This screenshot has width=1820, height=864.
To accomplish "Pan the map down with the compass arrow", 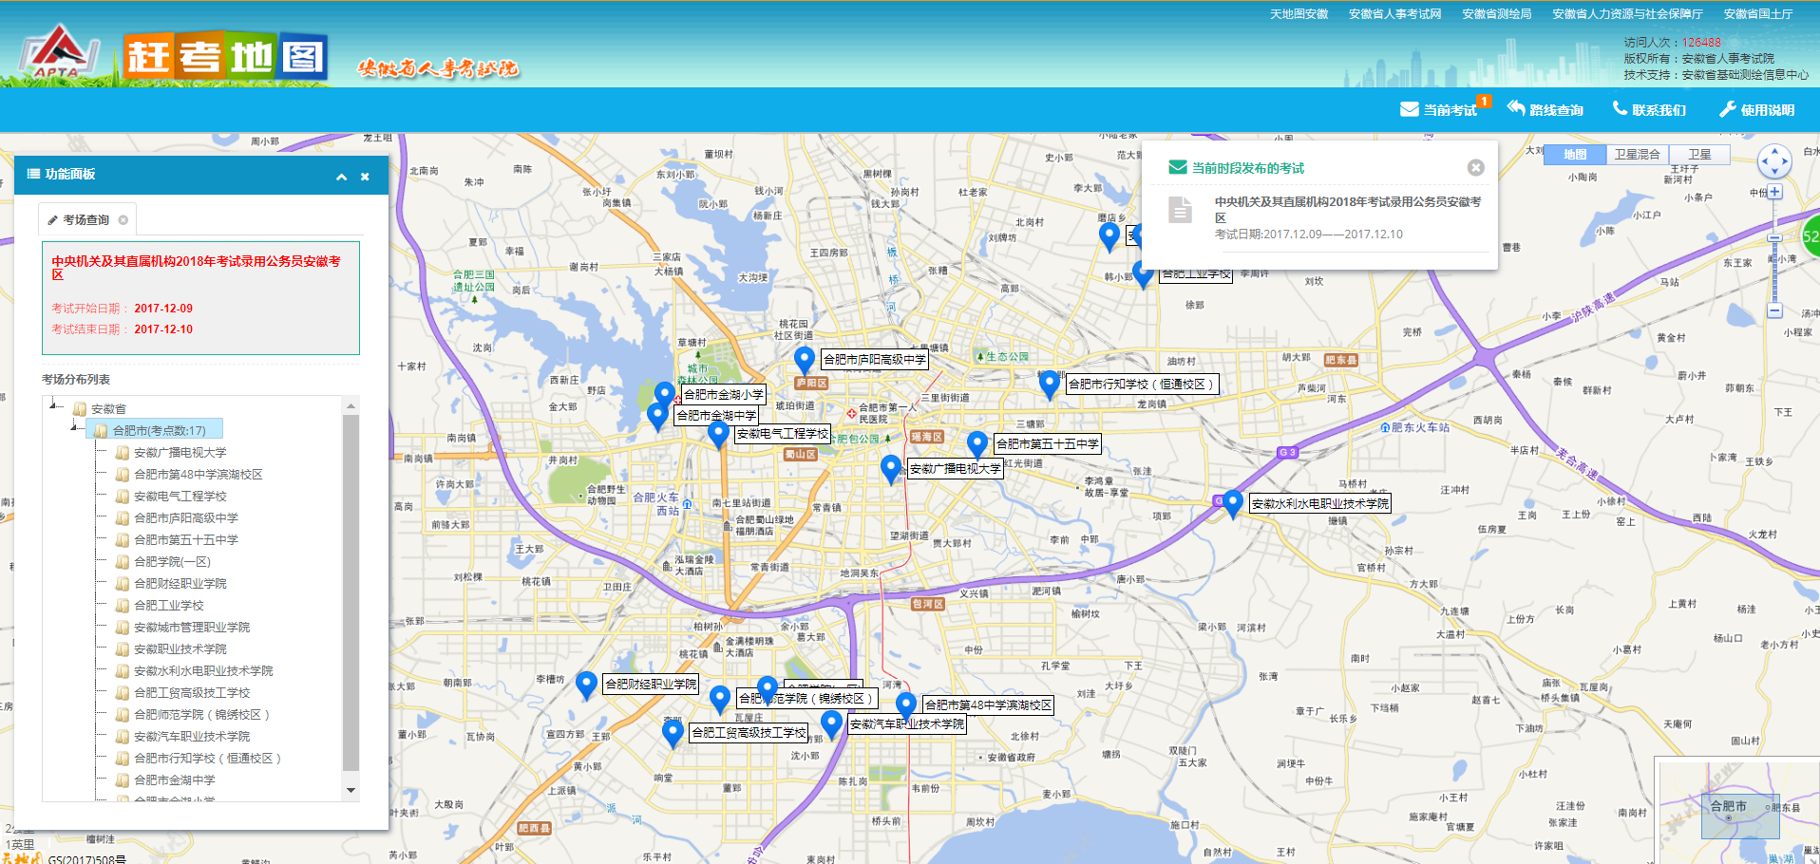I will pyautogui.click(x=1774, y=173).
